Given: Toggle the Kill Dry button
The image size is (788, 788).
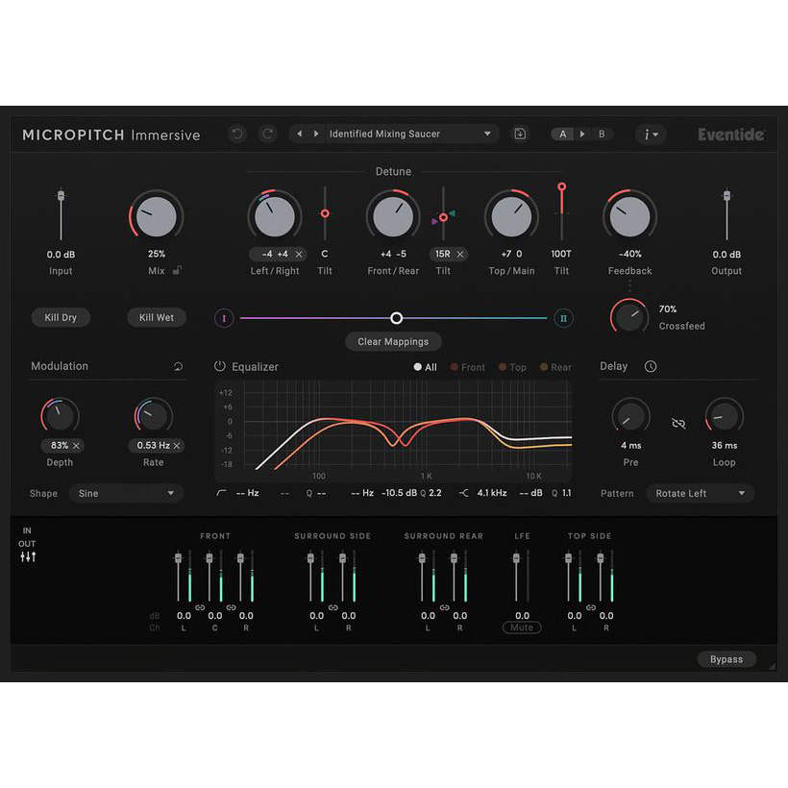Looking at the screenshot, I should point(61,318).
